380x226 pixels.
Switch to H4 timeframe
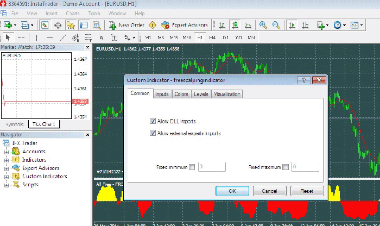(212, 37)
